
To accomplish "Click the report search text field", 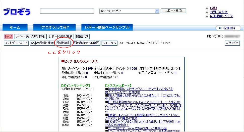I will (67, 11).
